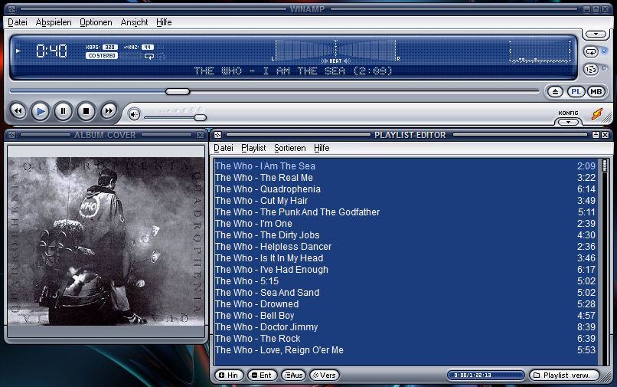617x387 pixels.
Task: Pause the current song
Action: 63,112
